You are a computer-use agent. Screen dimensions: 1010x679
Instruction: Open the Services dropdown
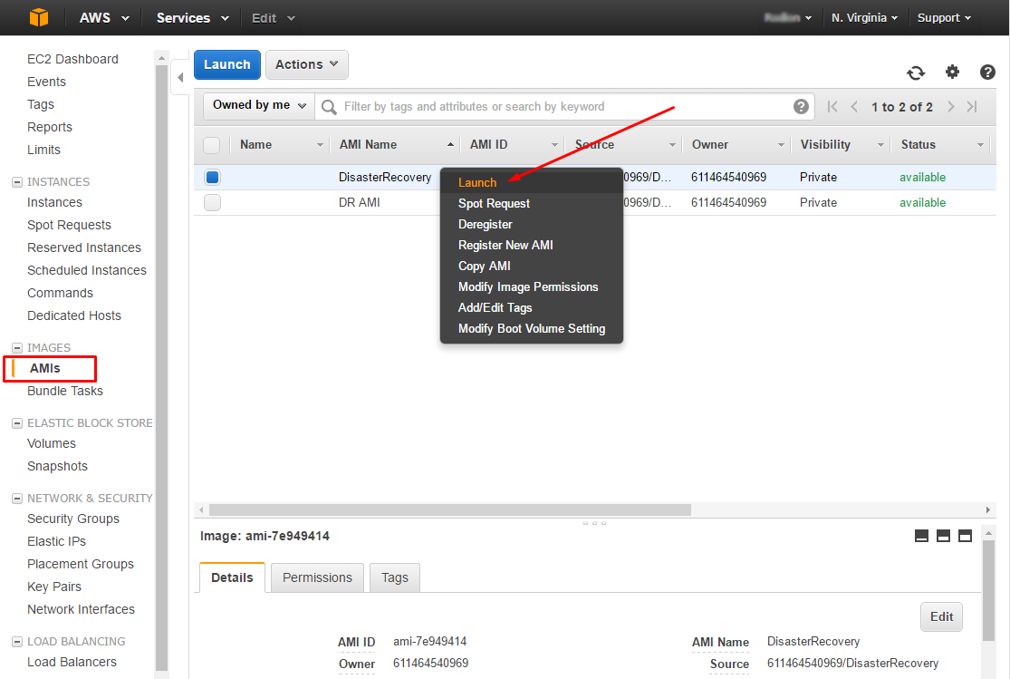tap(193, 18)
